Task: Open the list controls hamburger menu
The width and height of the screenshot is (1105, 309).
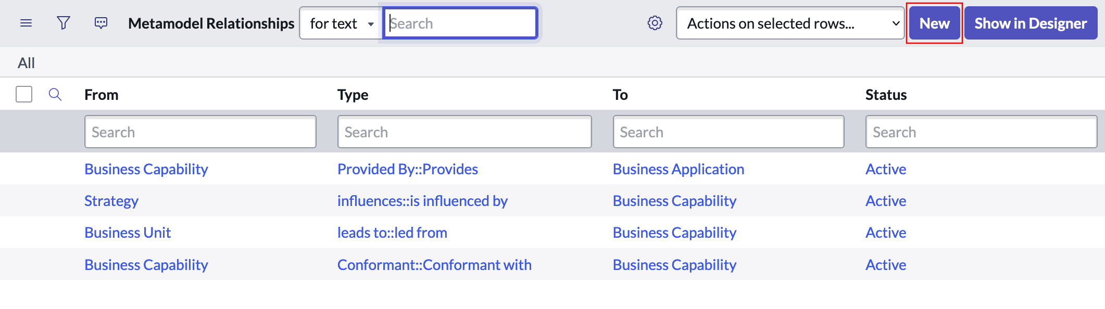Action: pos(26,23)
